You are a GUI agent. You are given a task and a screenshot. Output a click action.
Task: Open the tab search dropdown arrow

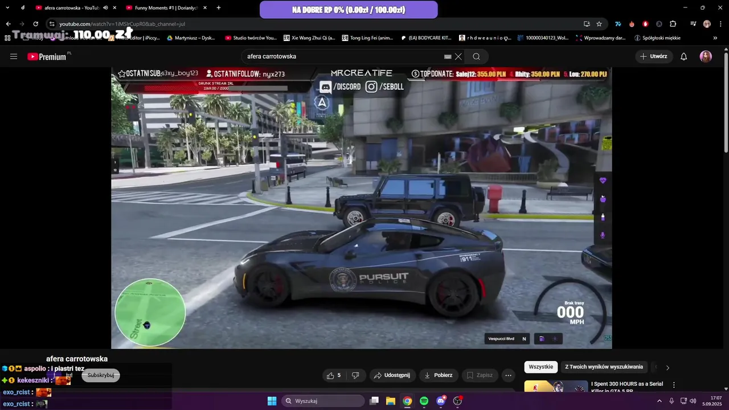[x=7, y=8]
